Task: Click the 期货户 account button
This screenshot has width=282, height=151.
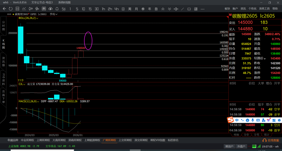Action: (x=229, y=147)
